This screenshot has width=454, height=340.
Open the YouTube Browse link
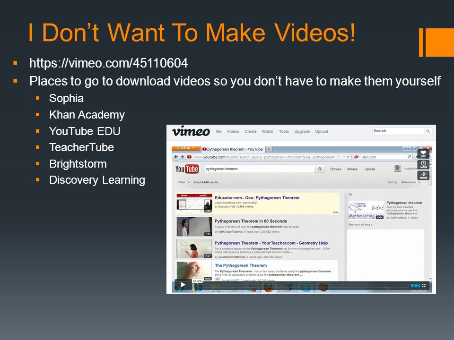336,169
